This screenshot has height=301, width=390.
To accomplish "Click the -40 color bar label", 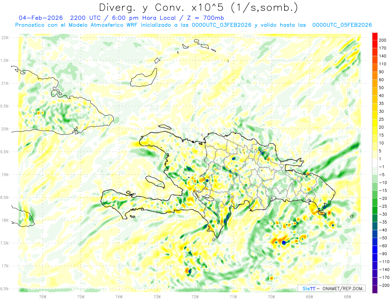I will tap(383, 230).
